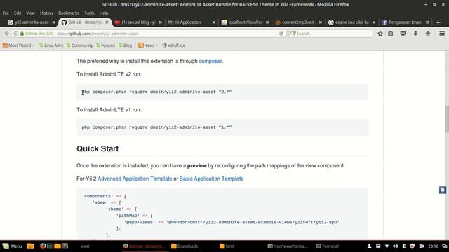449x252 pixels.
Task: Open the Forums bookmark
Action: 105,45
